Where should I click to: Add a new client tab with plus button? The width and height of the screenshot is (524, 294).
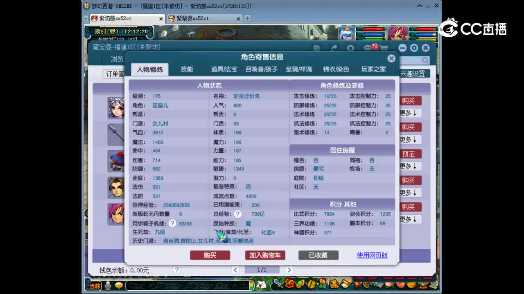247,18
